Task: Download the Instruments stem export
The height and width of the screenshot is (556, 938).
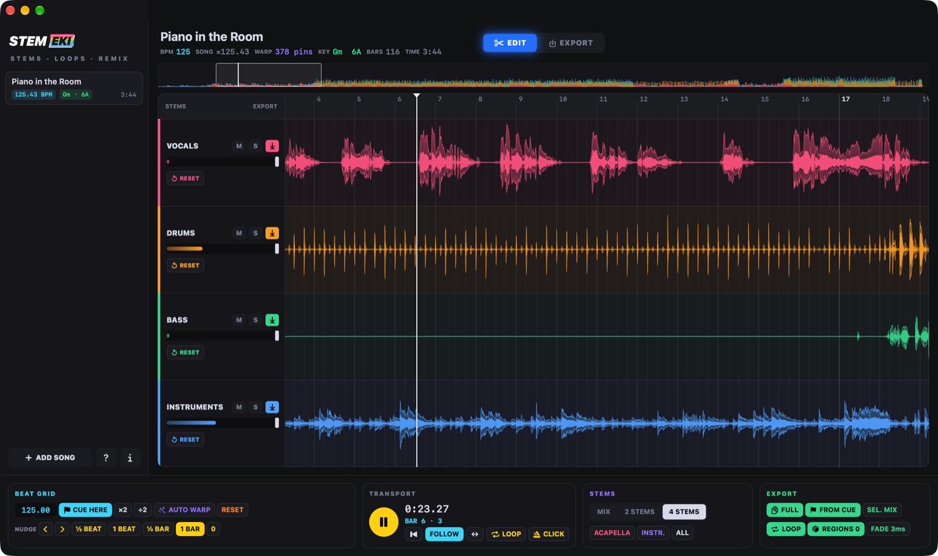Action: [x=272, y=407]
